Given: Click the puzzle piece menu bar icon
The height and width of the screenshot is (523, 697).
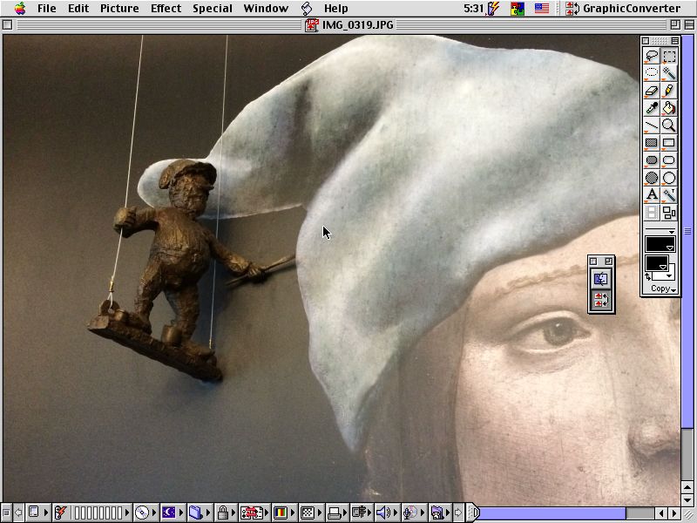Looking at the screenshot, I should pos(518,8).
